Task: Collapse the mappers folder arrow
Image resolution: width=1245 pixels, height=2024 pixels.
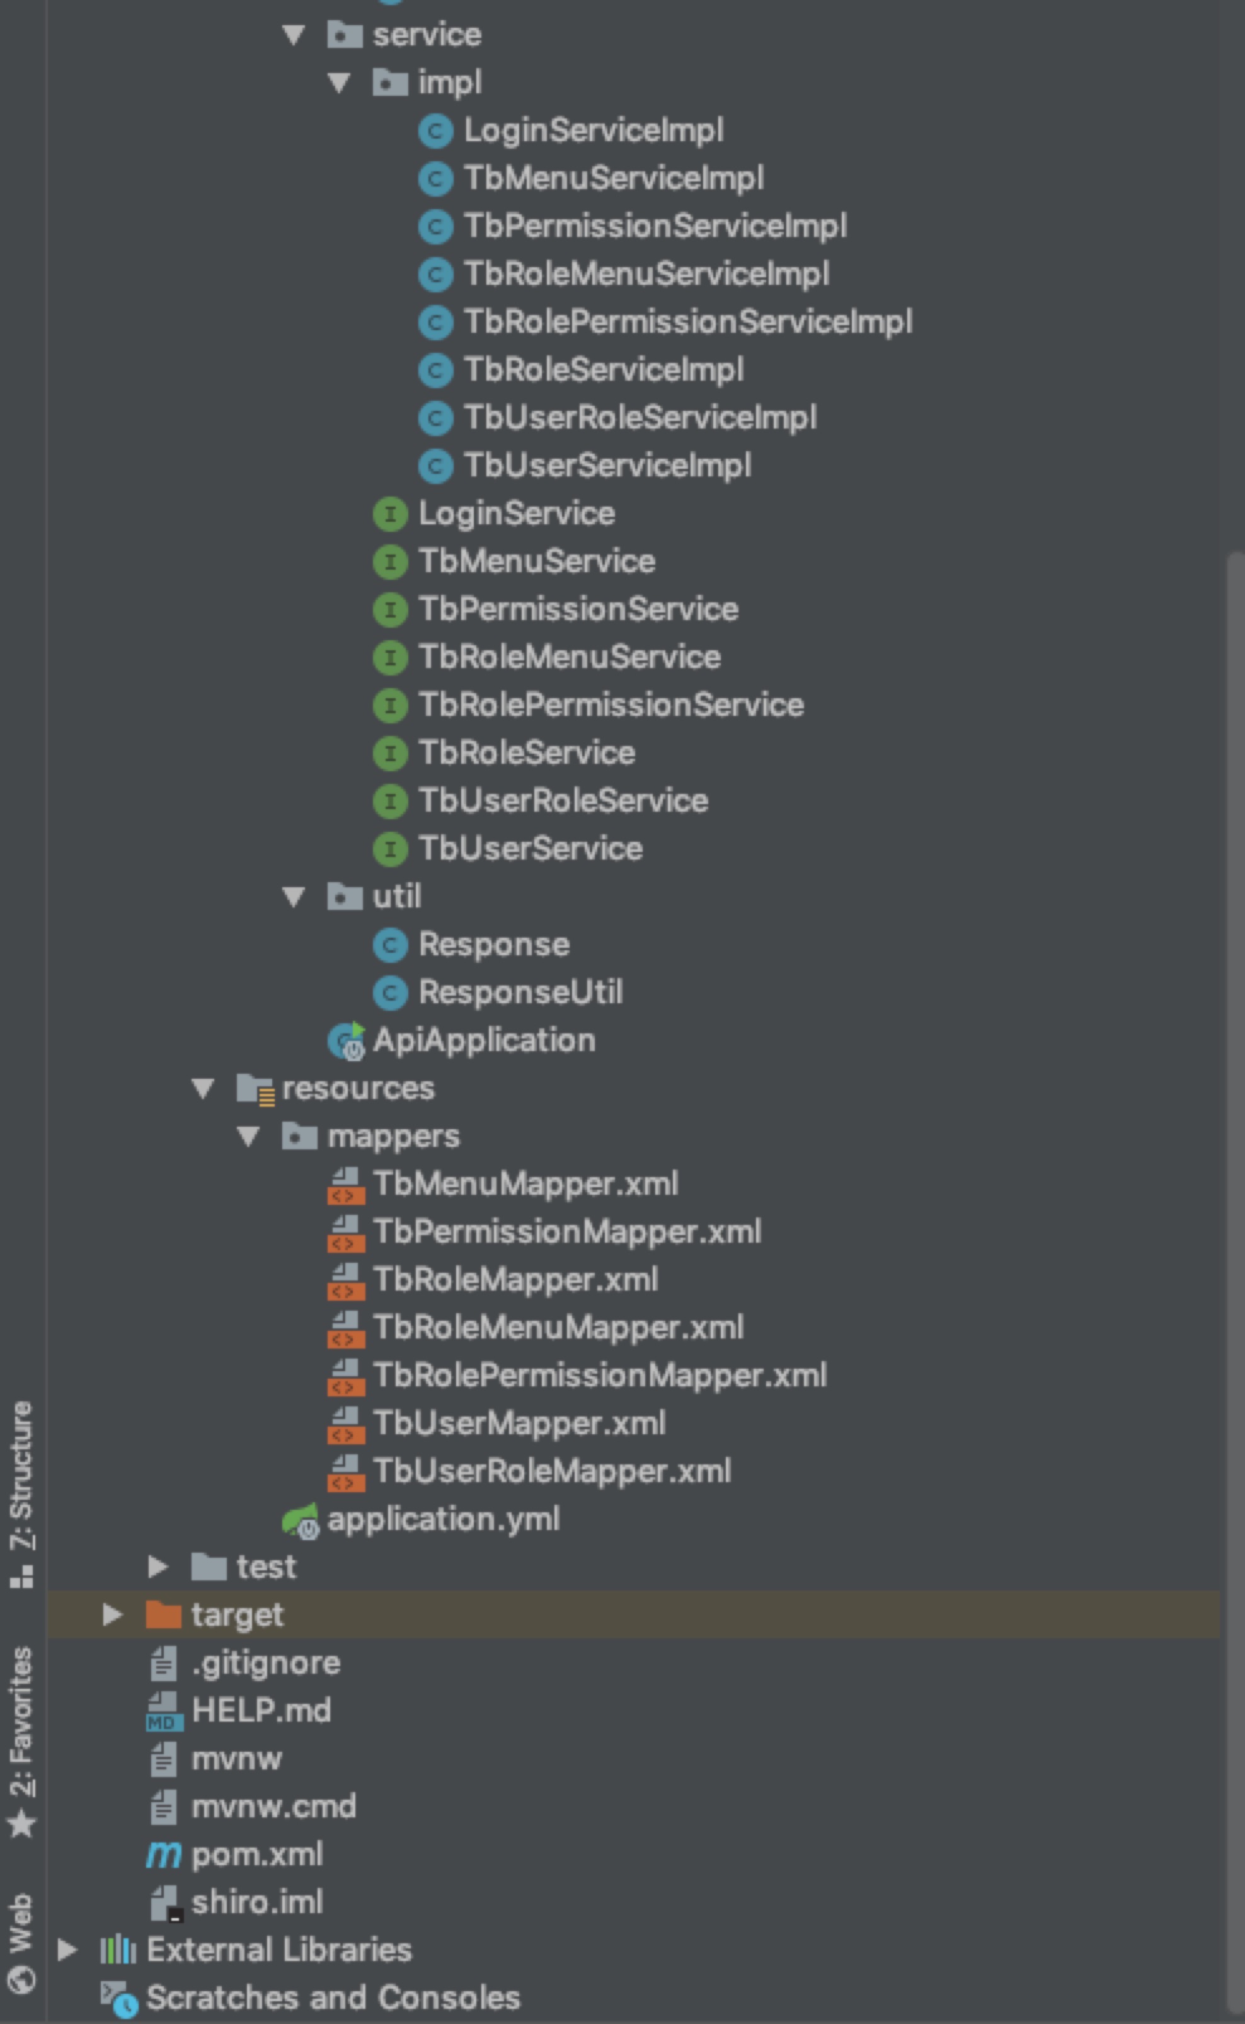Action: tap(249, 1136)
